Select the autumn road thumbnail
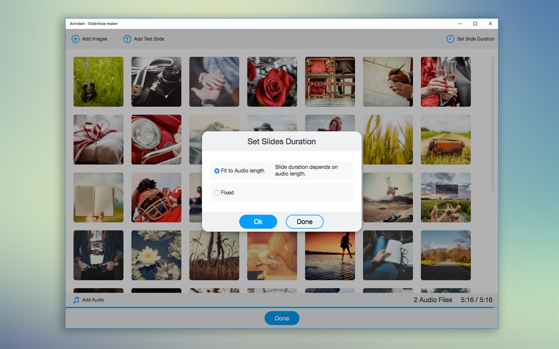 pos(446,255)
